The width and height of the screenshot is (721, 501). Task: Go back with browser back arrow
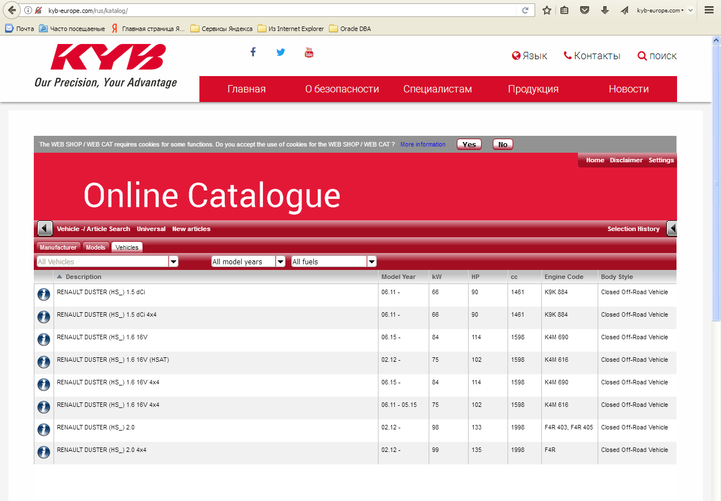coord(12,10)
